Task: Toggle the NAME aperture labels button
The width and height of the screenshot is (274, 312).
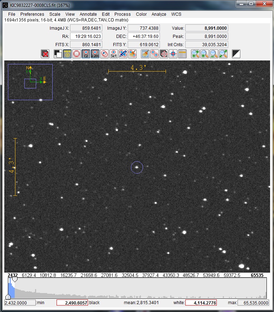Action: point(67,54)
